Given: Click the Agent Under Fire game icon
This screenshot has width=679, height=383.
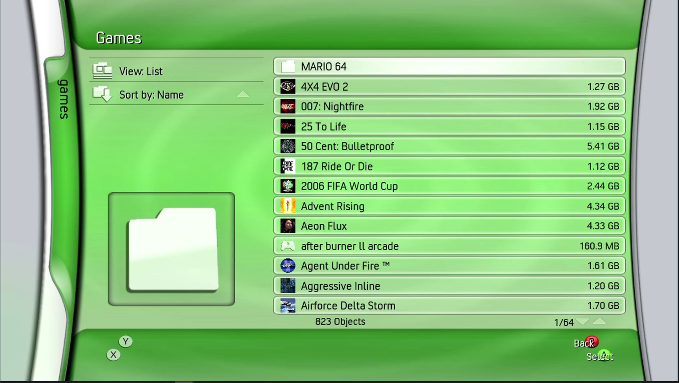Looking at the screenshot, I should point(288,266).
